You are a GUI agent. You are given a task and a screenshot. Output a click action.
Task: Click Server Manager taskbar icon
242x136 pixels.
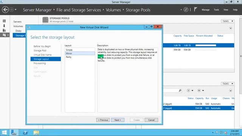14,133
